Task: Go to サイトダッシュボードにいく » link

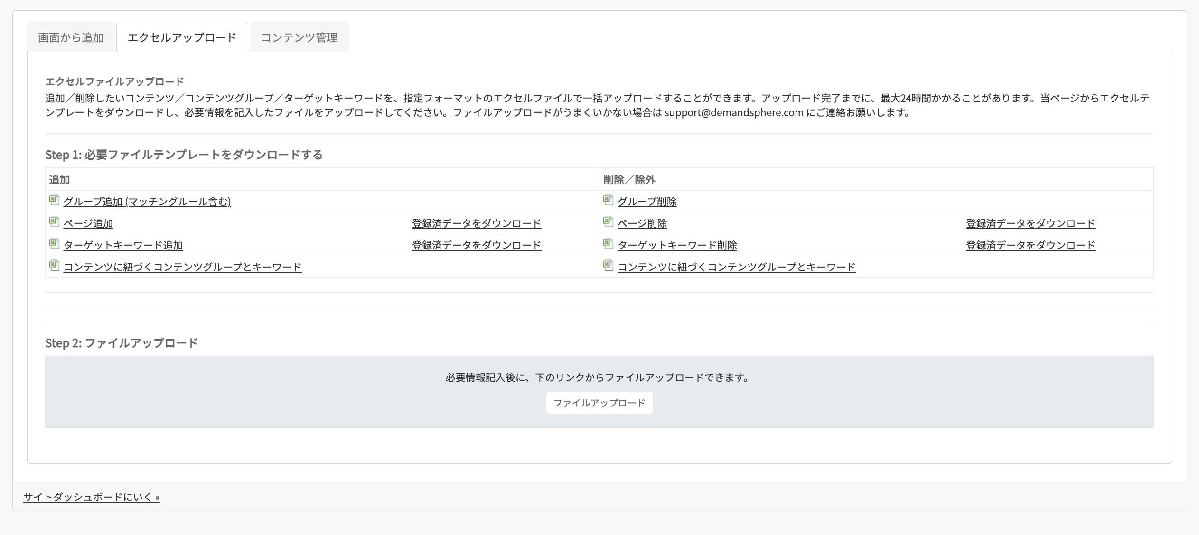Action: click(x=92, y=497)
